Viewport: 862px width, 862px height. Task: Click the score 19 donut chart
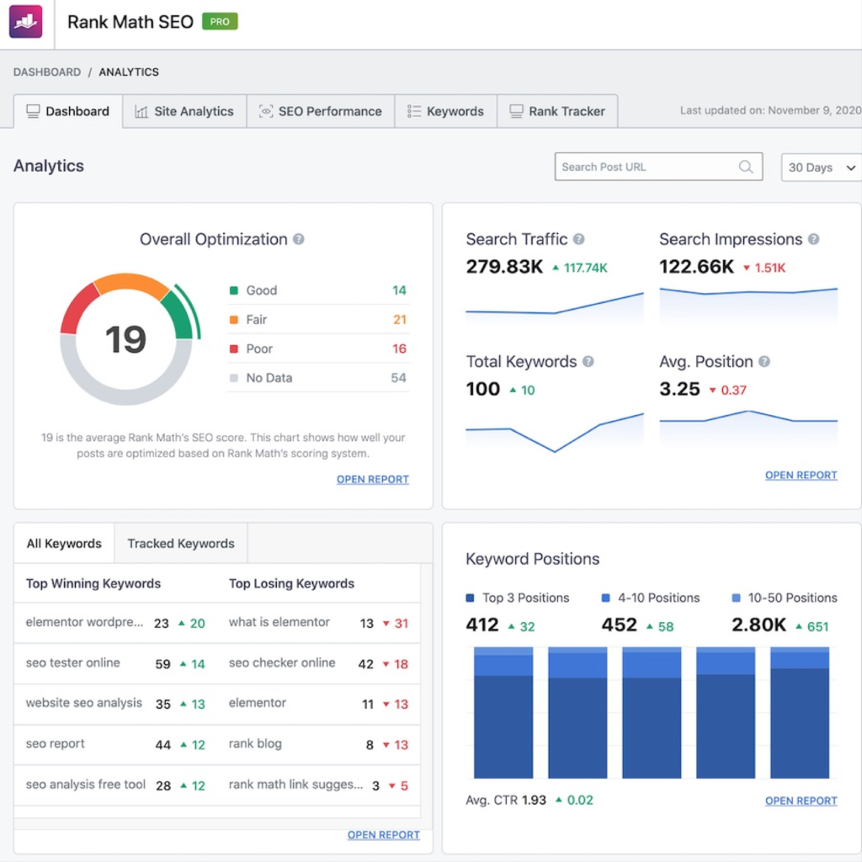(128, 339)
